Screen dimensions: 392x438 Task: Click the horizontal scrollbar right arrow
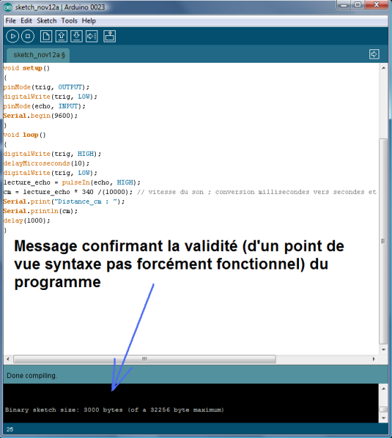(x=374, y=359)
